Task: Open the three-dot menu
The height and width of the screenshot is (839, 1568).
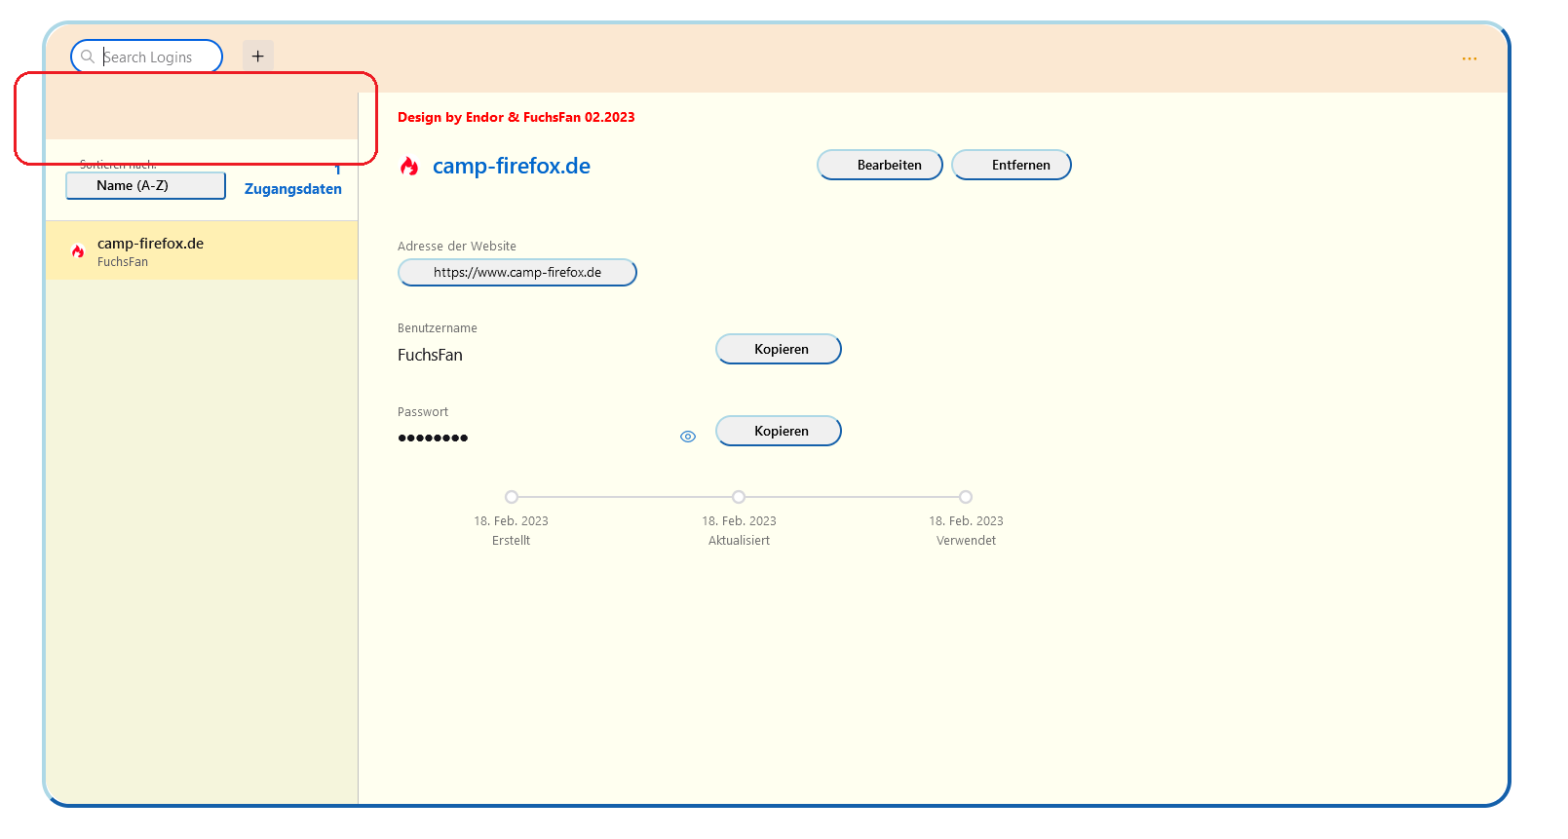Action: pyautogui.click(x=1470, y=58)
